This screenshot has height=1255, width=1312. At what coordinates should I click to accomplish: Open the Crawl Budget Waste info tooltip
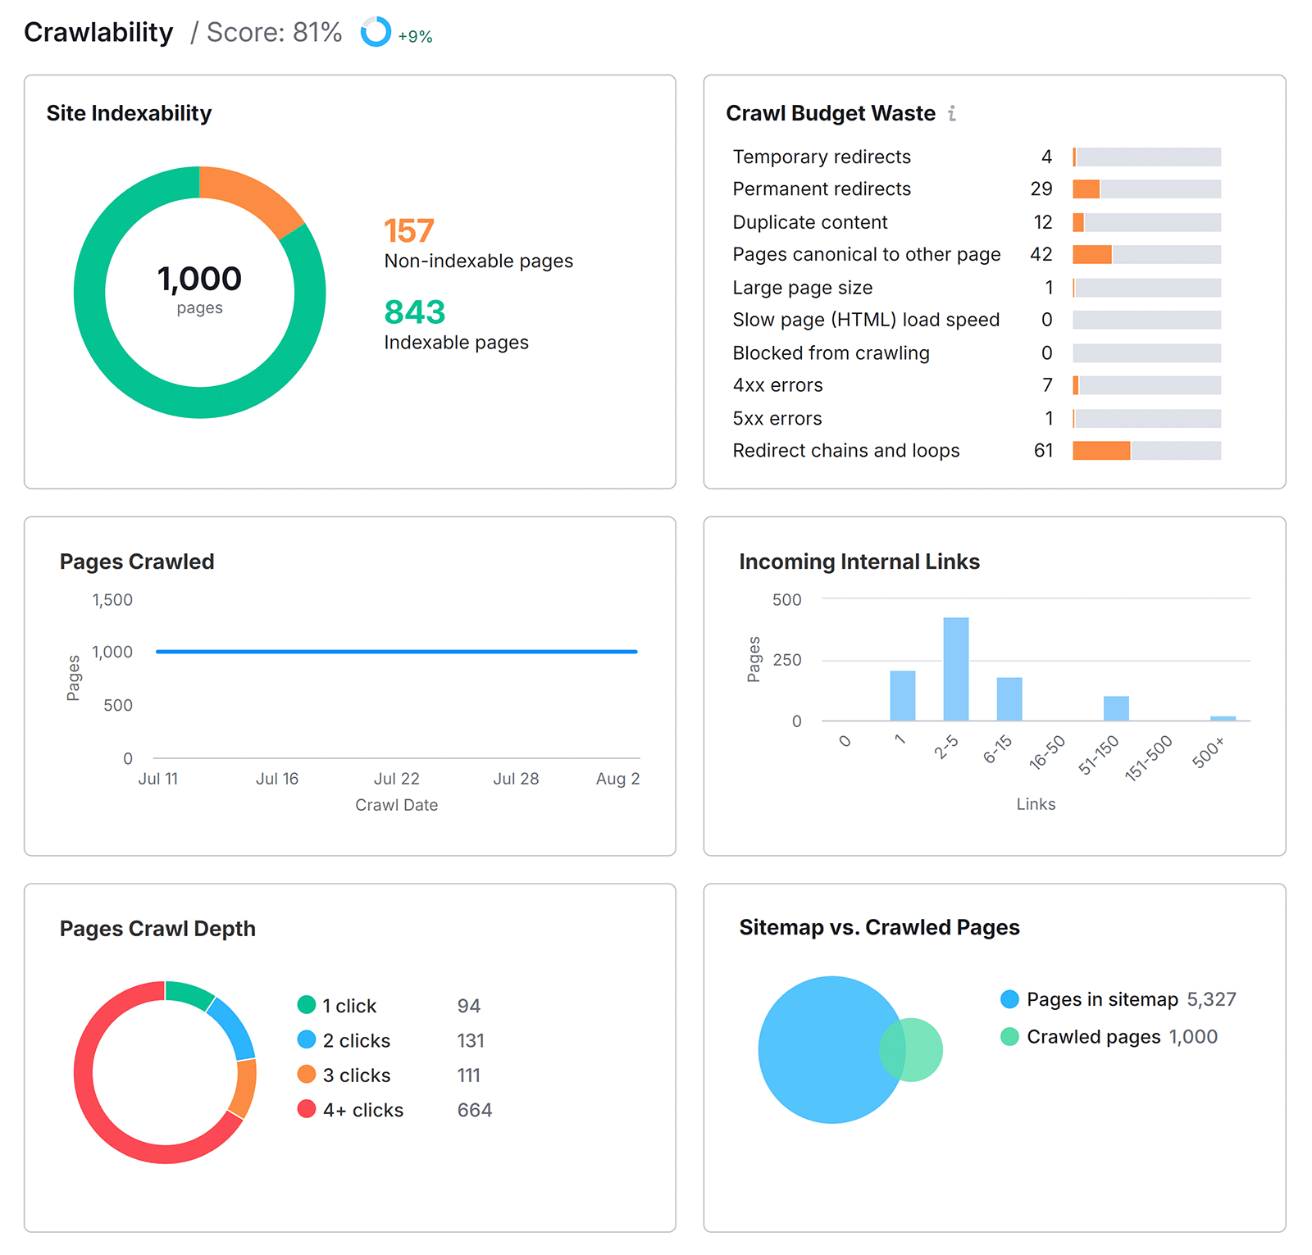pyautogui.click(x=953, y=114)
